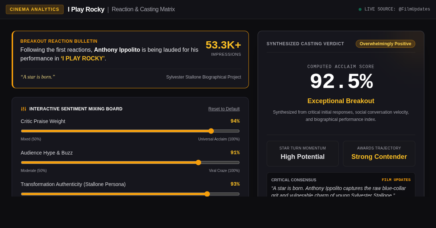This screenshot has width=436, height=228.
Task: Click the Universal Acclaim (100%) slider label
Action: click(219, 139)
